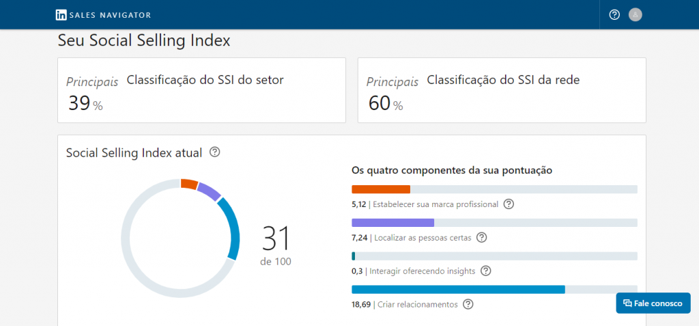Click the Seu Social Selling Index heading

tap(144, 40)
